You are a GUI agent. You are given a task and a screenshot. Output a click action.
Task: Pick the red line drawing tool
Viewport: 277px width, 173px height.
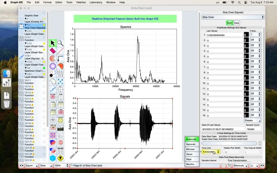point(60,51)
